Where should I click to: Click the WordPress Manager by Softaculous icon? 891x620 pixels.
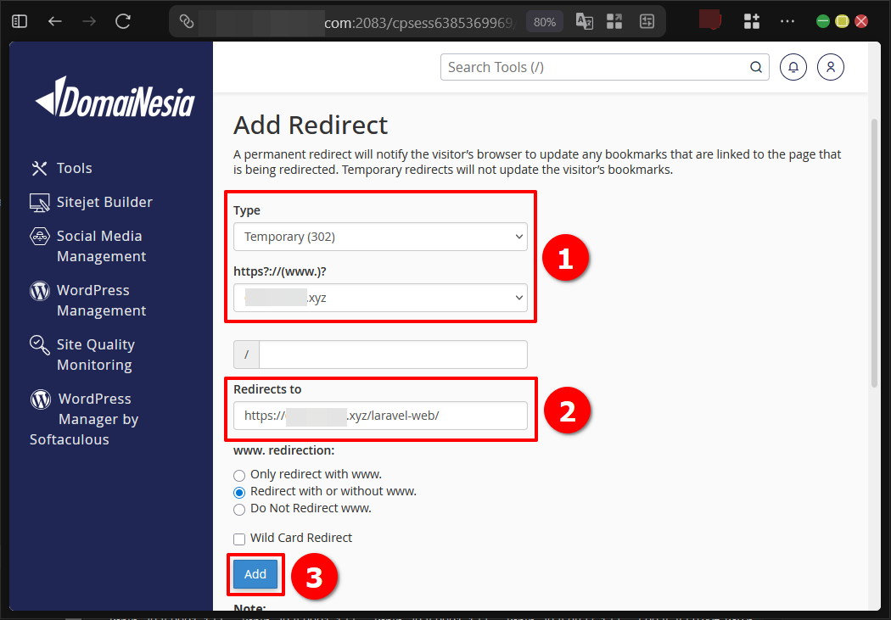39,399
